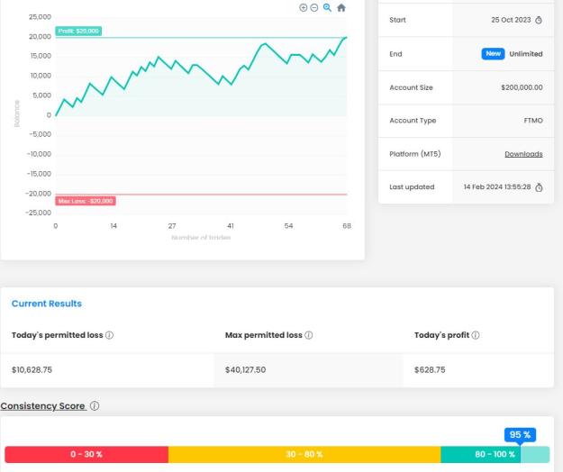The width and height of the screenshot is (563, 472).
Task: Open info for Today's permitted loss
Action: 110,335
